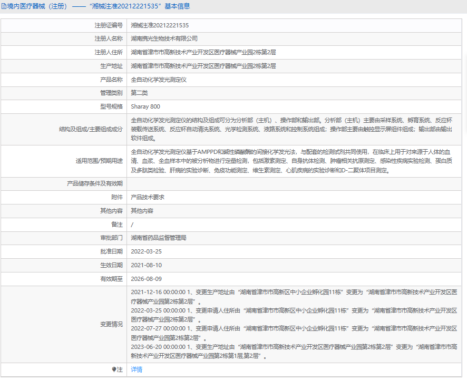The image size is (467, 380).
Task: Select product name 全自动化学发光测定仪
Action: [159, 80]
